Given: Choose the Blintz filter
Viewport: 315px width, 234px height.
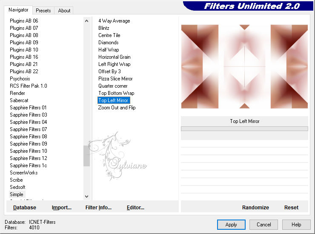Looking at the screenshot, I should 104,28.
